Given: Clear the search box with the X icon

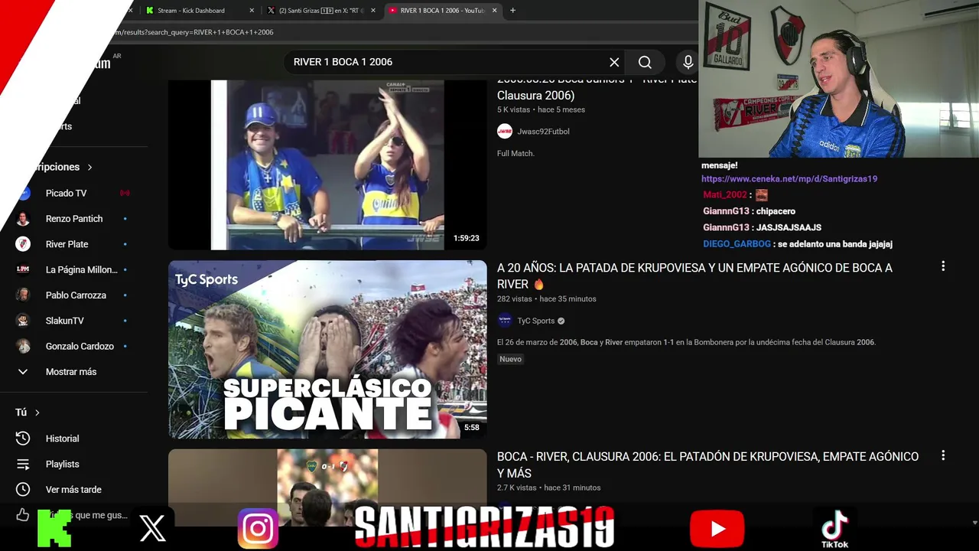Looking at the screenshot, I should pyautogui.click(x=614, y=62).
